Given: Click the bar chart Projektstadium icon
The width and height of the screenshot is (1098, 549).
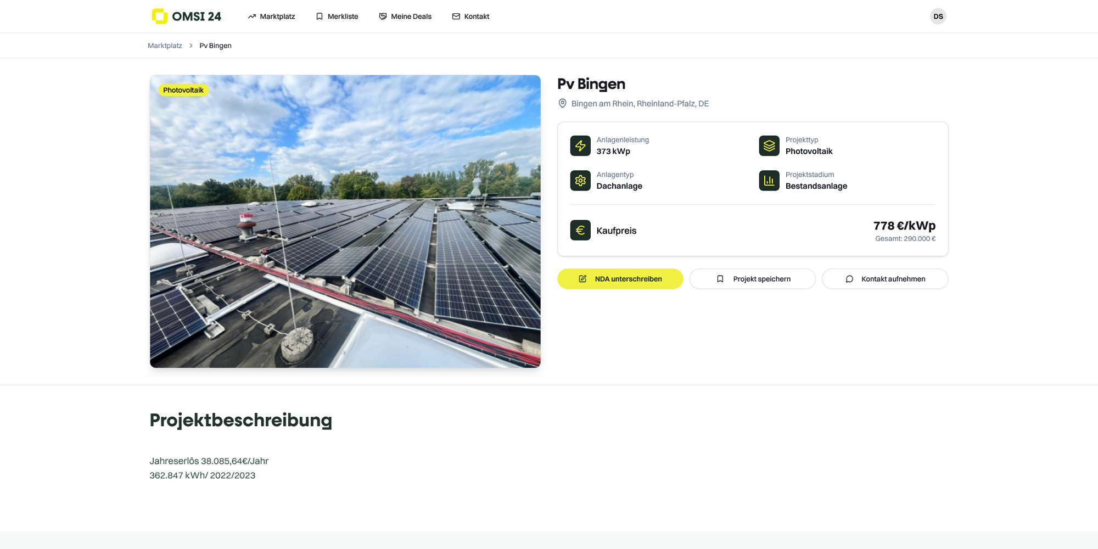Looking at the screenshot, I should pyautogui.click(x=769, y=181).
